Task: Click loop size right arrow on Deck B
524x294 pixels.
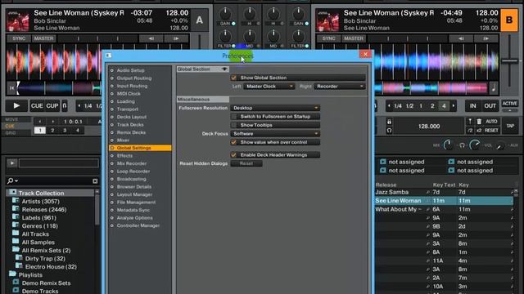Action: pos(453,106)
